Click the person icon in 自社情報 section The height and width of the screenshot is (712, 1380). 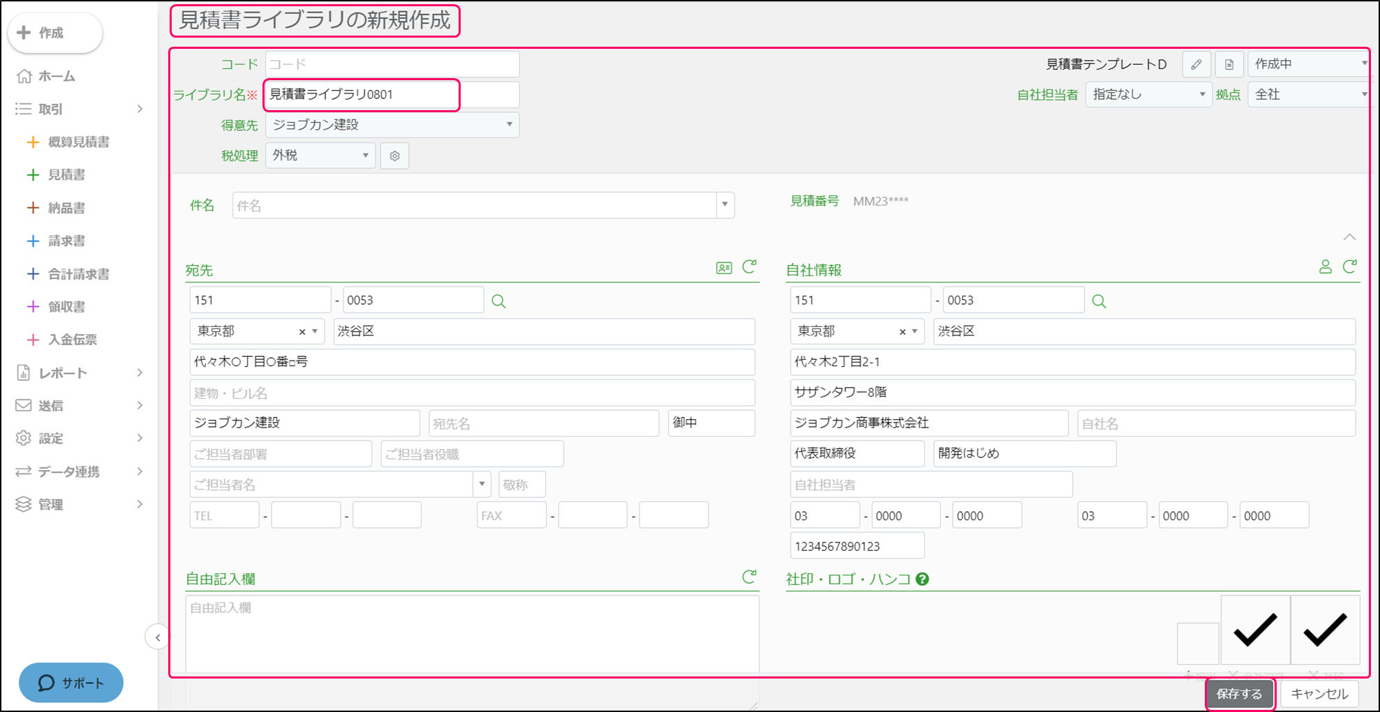(1325, 267)
